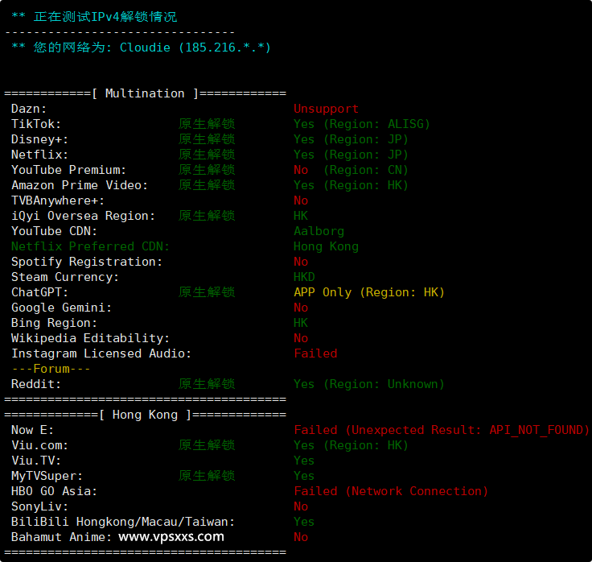
Task: Click 'BiliBili Hongkong/Macau/Taiwan:' label
Action: coord(123,522)
